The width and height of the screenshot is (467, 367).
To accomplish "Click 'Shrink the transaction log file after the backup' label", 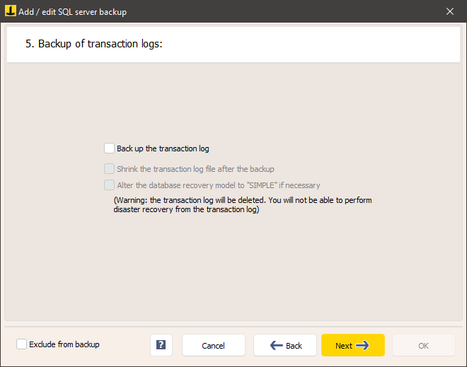I will click(195, 169).
